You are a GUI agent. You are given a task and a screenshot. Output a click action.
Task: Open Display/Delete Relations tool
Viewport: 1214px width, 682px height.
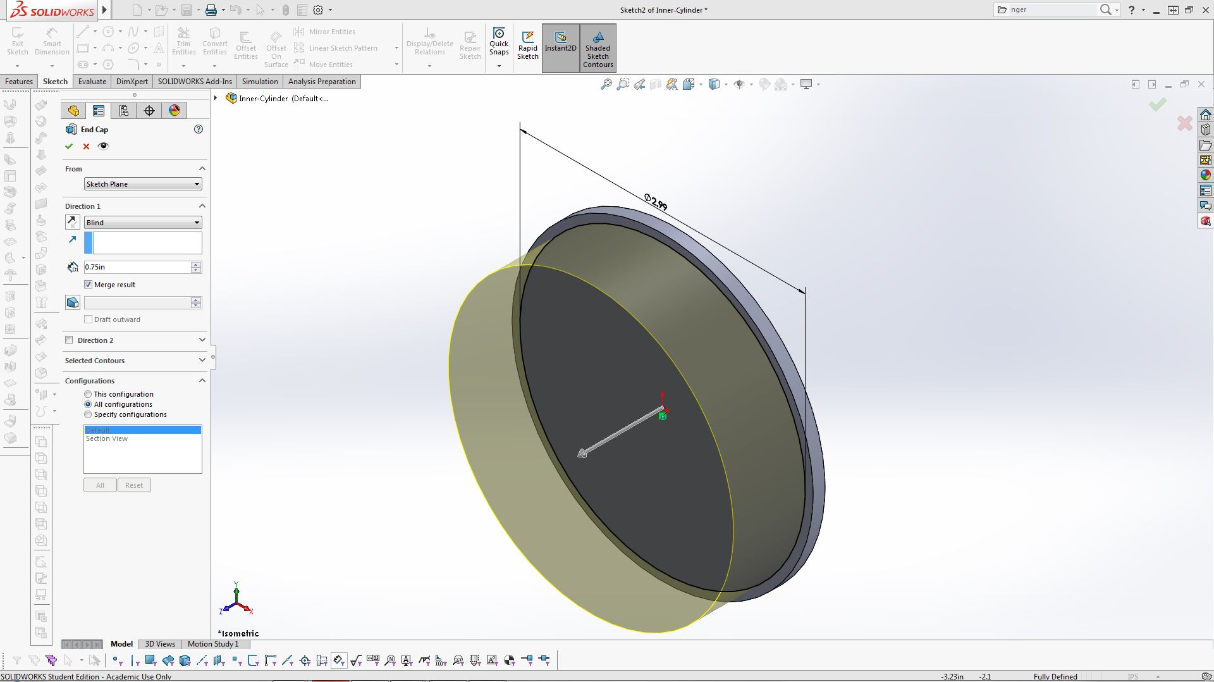pyautogui.click(x=430, y=42)
